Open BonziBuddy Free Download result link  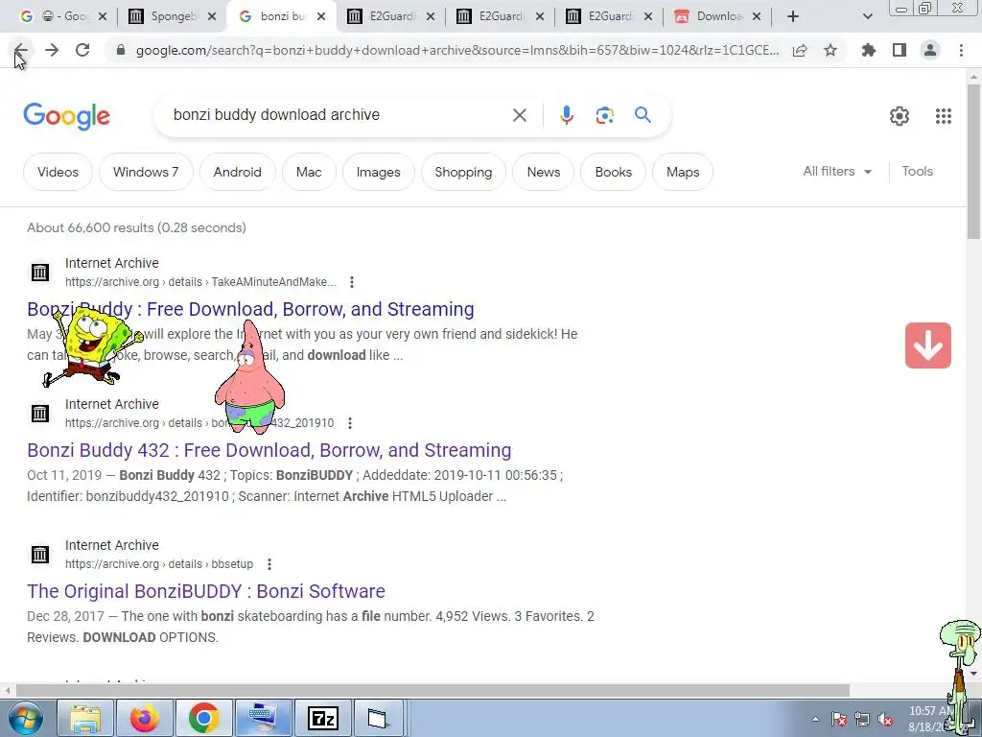pyautogui.click(x=250, y=309)
